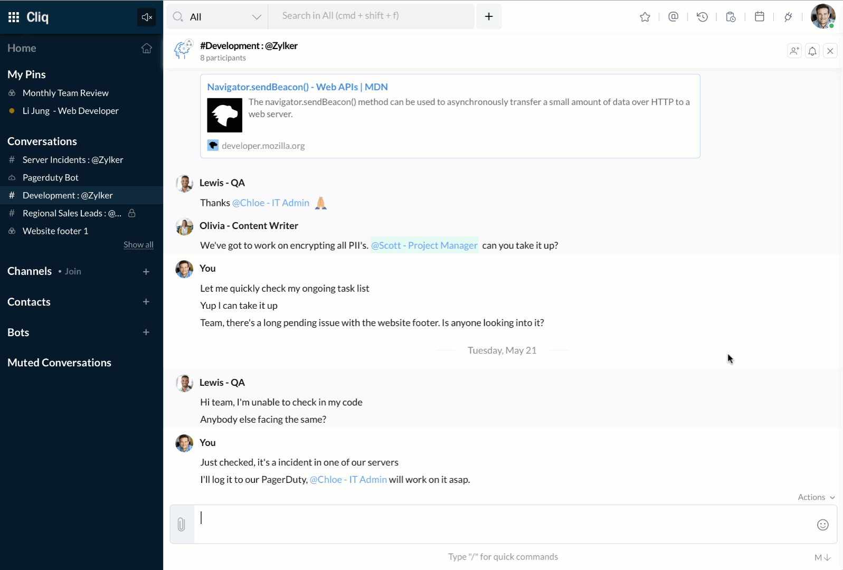Open the Navigator.sendBeacon() MDN link
Screen dimensions: 843x570
(x=297, y=87)
